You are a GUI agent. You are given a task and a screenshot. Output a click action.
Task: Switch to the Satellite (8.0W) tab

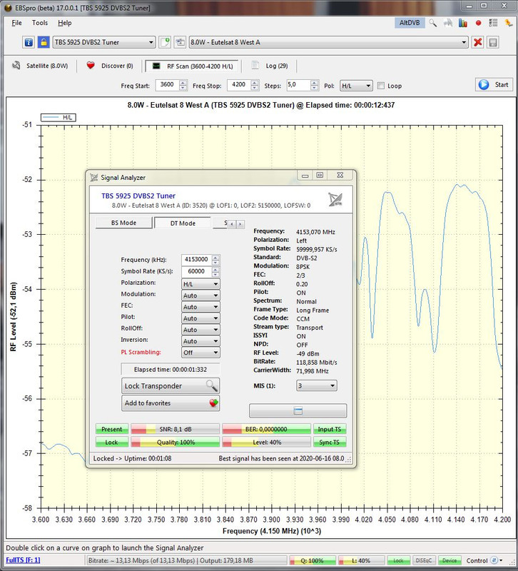tap(41, 66)
